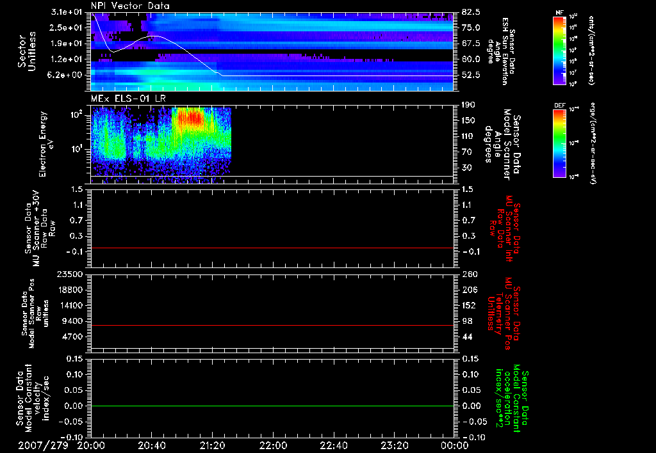Click the 'Sector Unitless' axis label
The image size is (656, 453).
[27, 51]
